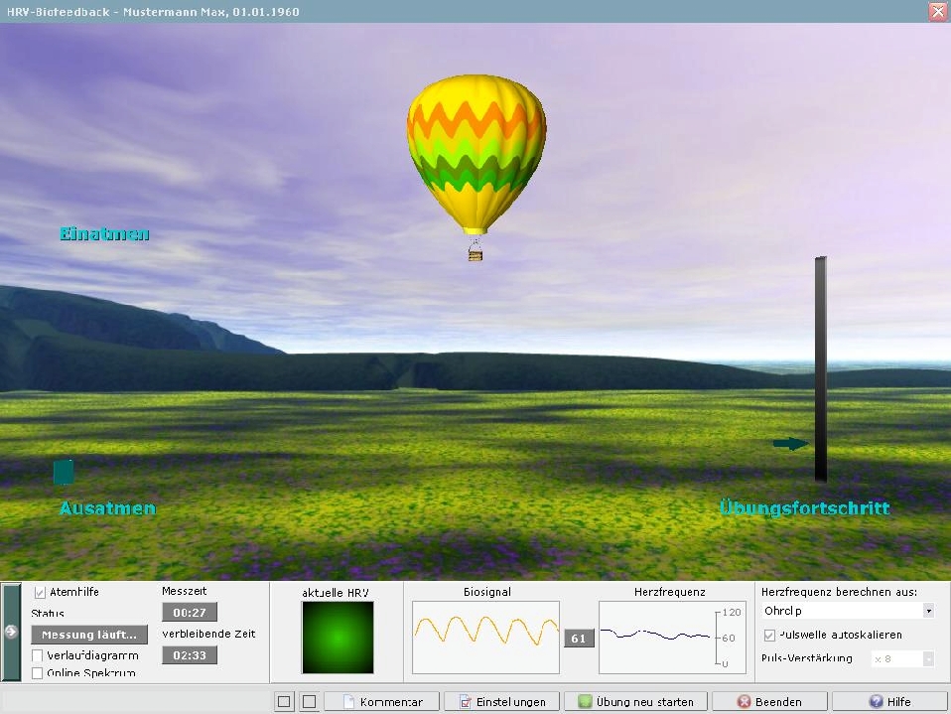
Task: Click the Herzfrequenz chart
Action: (656, 637)
